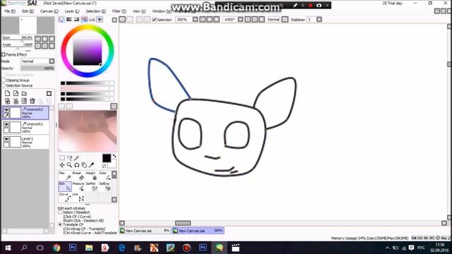Viewport: 452px width, 254px height.
Task: Open the Filter menu
Action: coord(119,11)
